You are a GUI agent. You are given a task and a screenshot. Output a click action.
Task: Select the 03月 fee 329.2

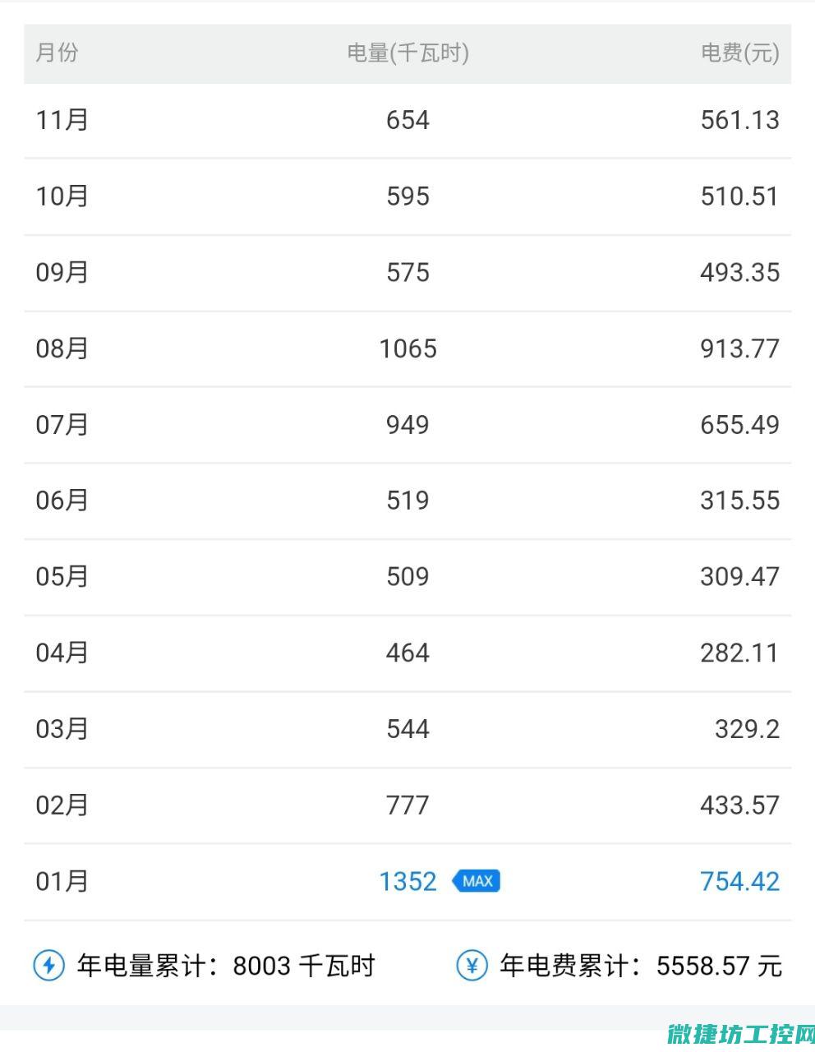point(747,729)
